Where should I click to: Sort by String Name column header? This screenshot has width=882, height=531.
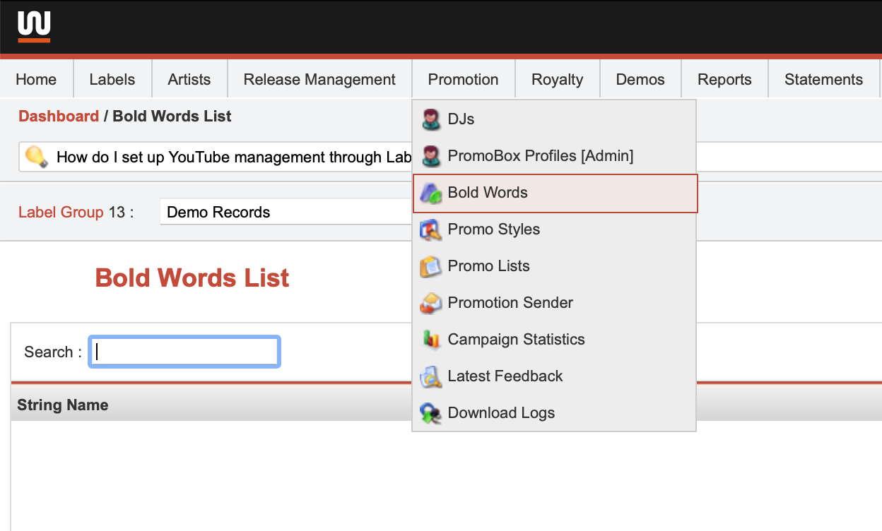(63, 405)
